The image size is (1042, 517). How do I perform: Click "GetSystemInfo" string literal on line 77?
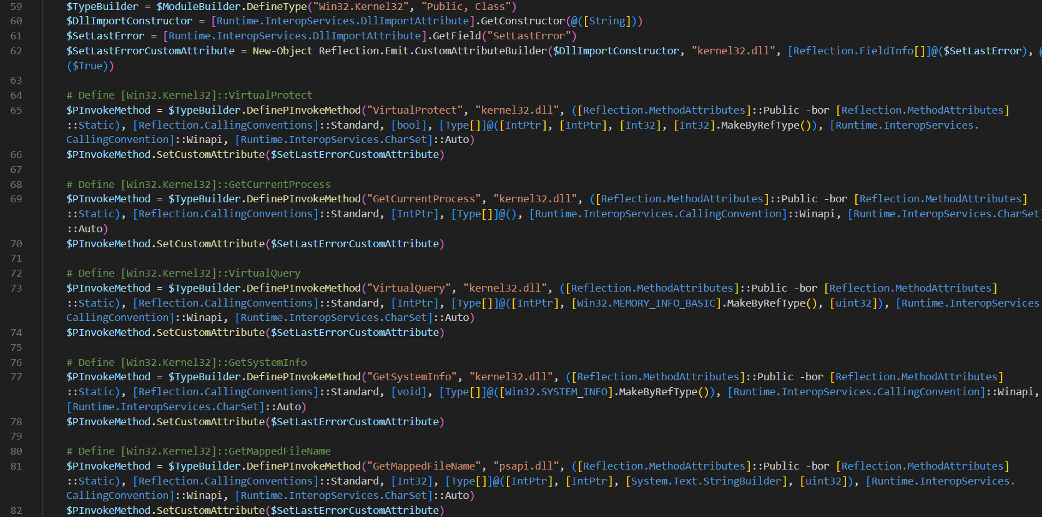(x=412, y=377)
